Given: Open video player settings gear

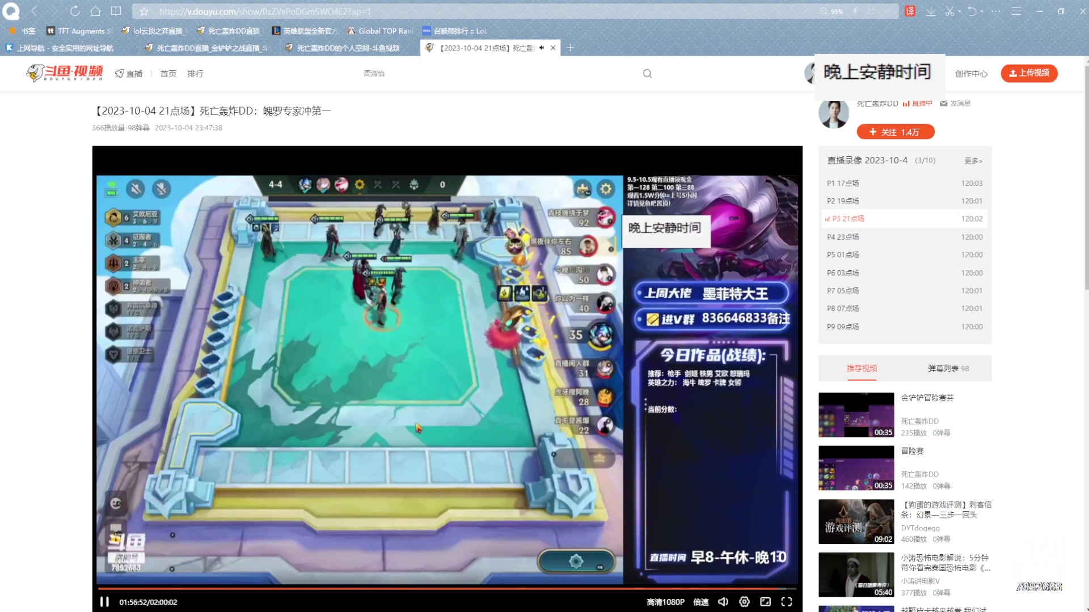Looking at the screenshot, I should [744, 602].
